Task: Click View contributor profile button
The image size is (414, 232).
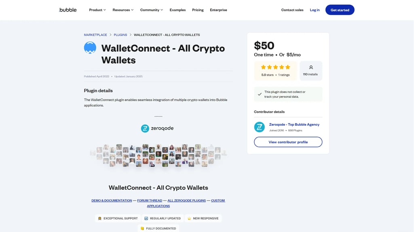Action: coord(288,142)
